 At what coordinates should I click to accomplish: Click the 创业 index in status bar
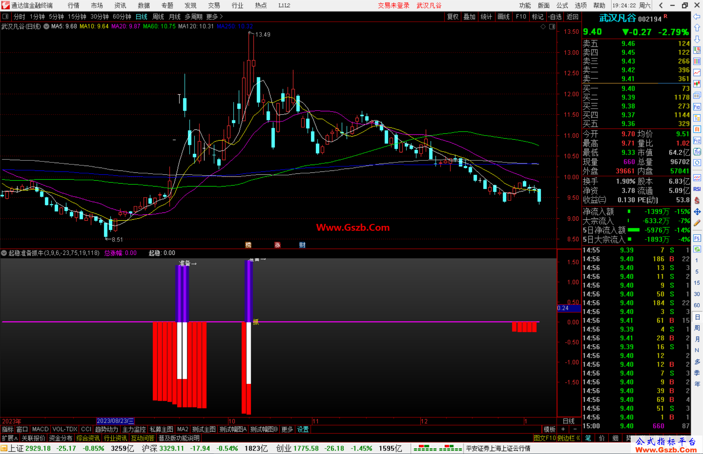pos(284,448)
